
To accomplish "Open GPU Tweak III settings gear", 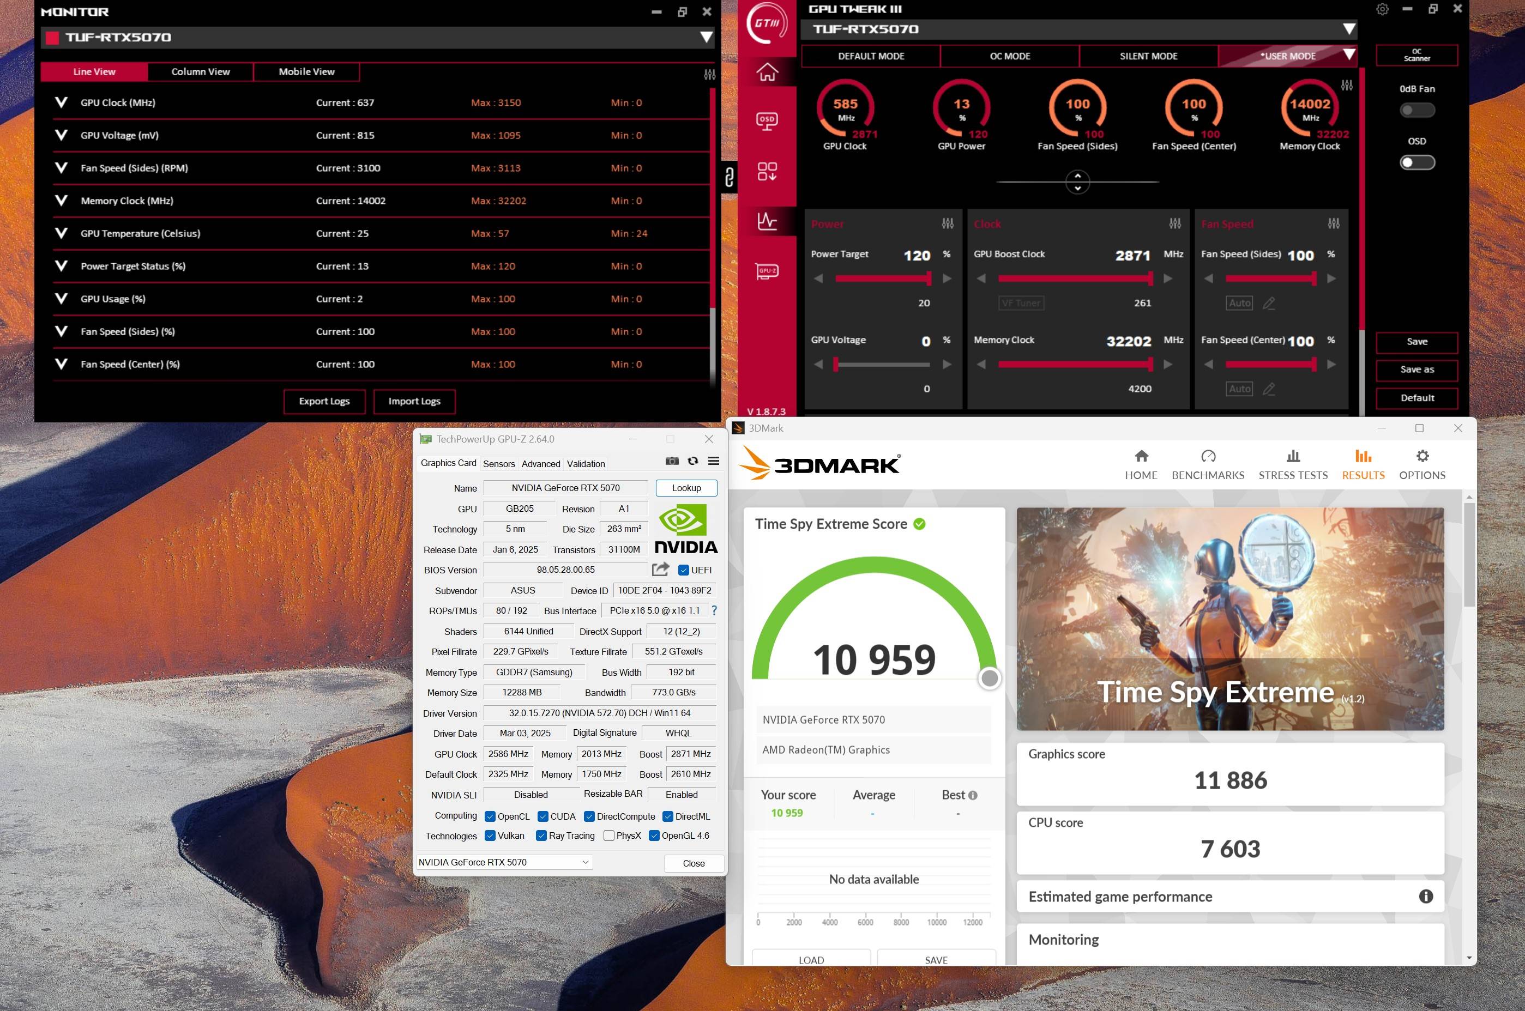I will [1382, 10].
